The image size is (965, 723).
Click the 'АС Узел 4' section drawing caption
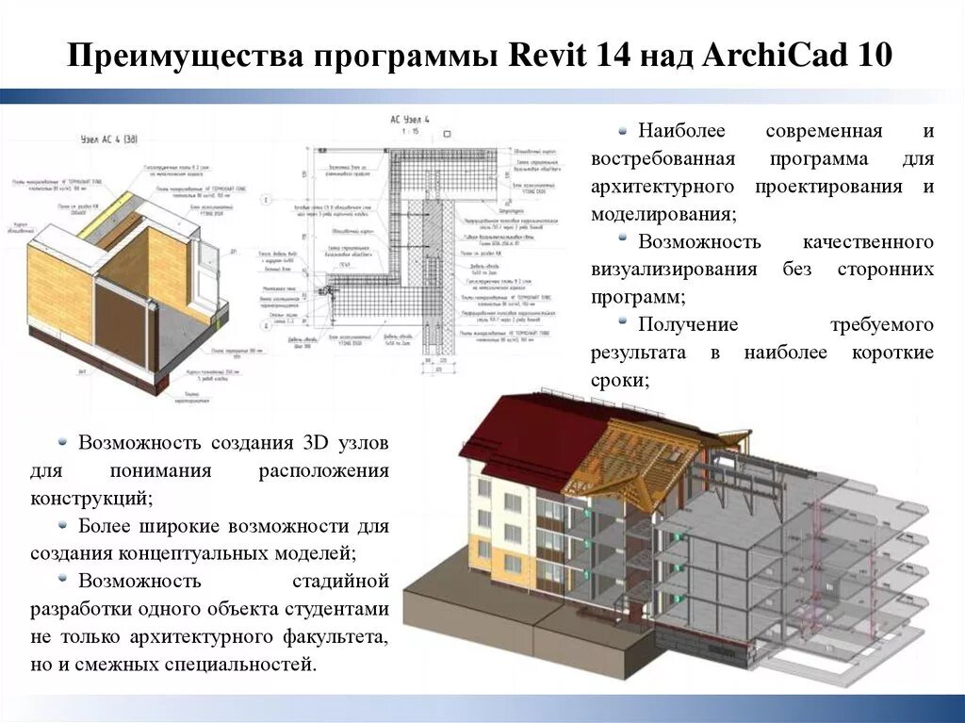click(410, 120)
